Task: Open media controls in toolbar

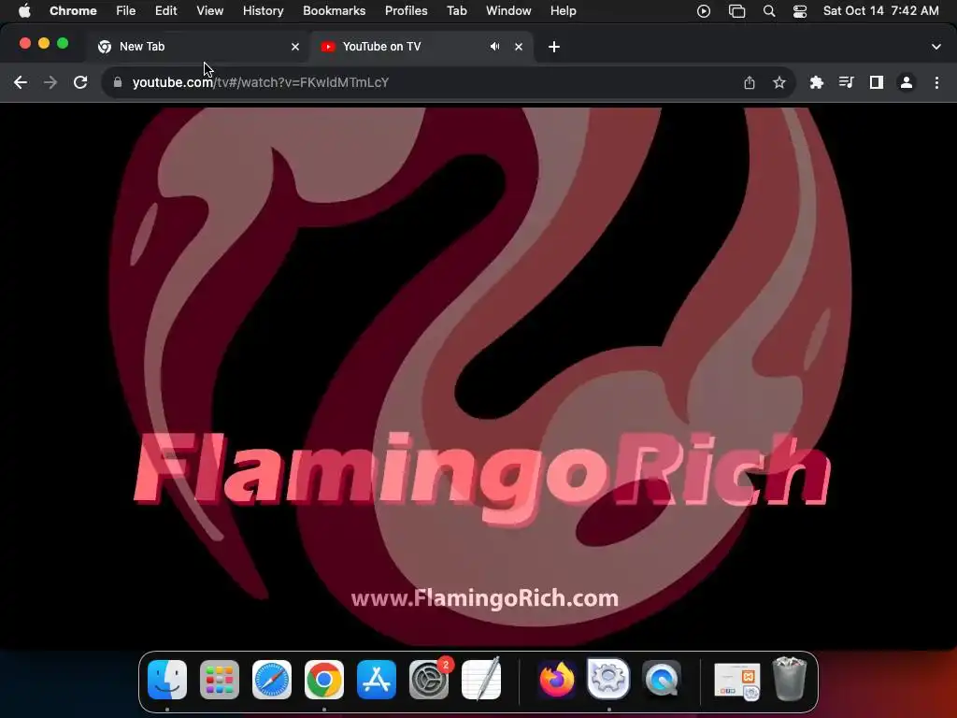Action: [847, 82]
